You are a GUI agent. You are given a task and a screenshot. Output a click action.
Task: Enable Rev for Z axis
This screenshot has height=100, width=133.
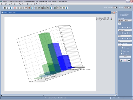pyautogui.click(x=128, y=39)
